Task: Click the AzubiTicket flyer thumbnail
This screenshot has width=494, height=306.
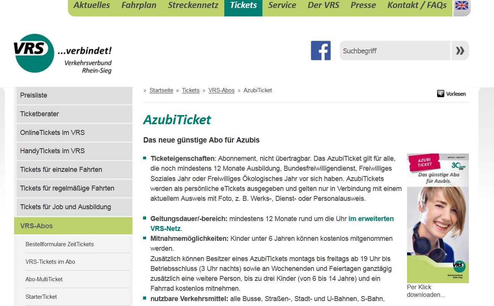Action: 438,218
